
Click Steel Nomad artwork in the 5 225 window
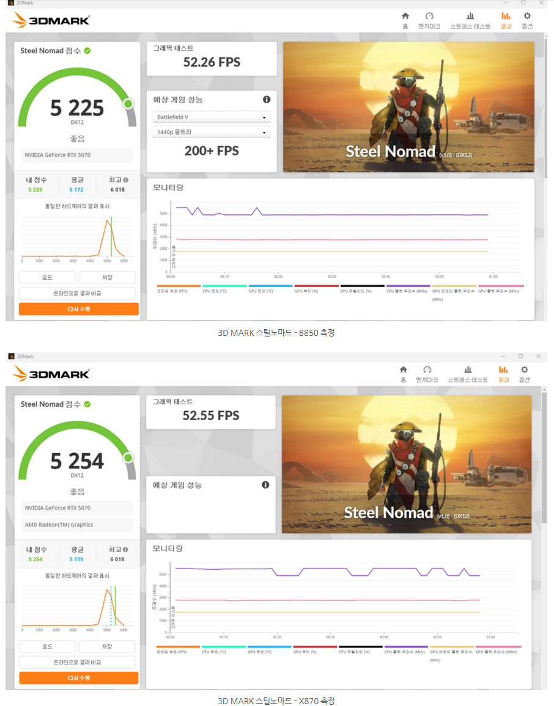coord(408,107)
